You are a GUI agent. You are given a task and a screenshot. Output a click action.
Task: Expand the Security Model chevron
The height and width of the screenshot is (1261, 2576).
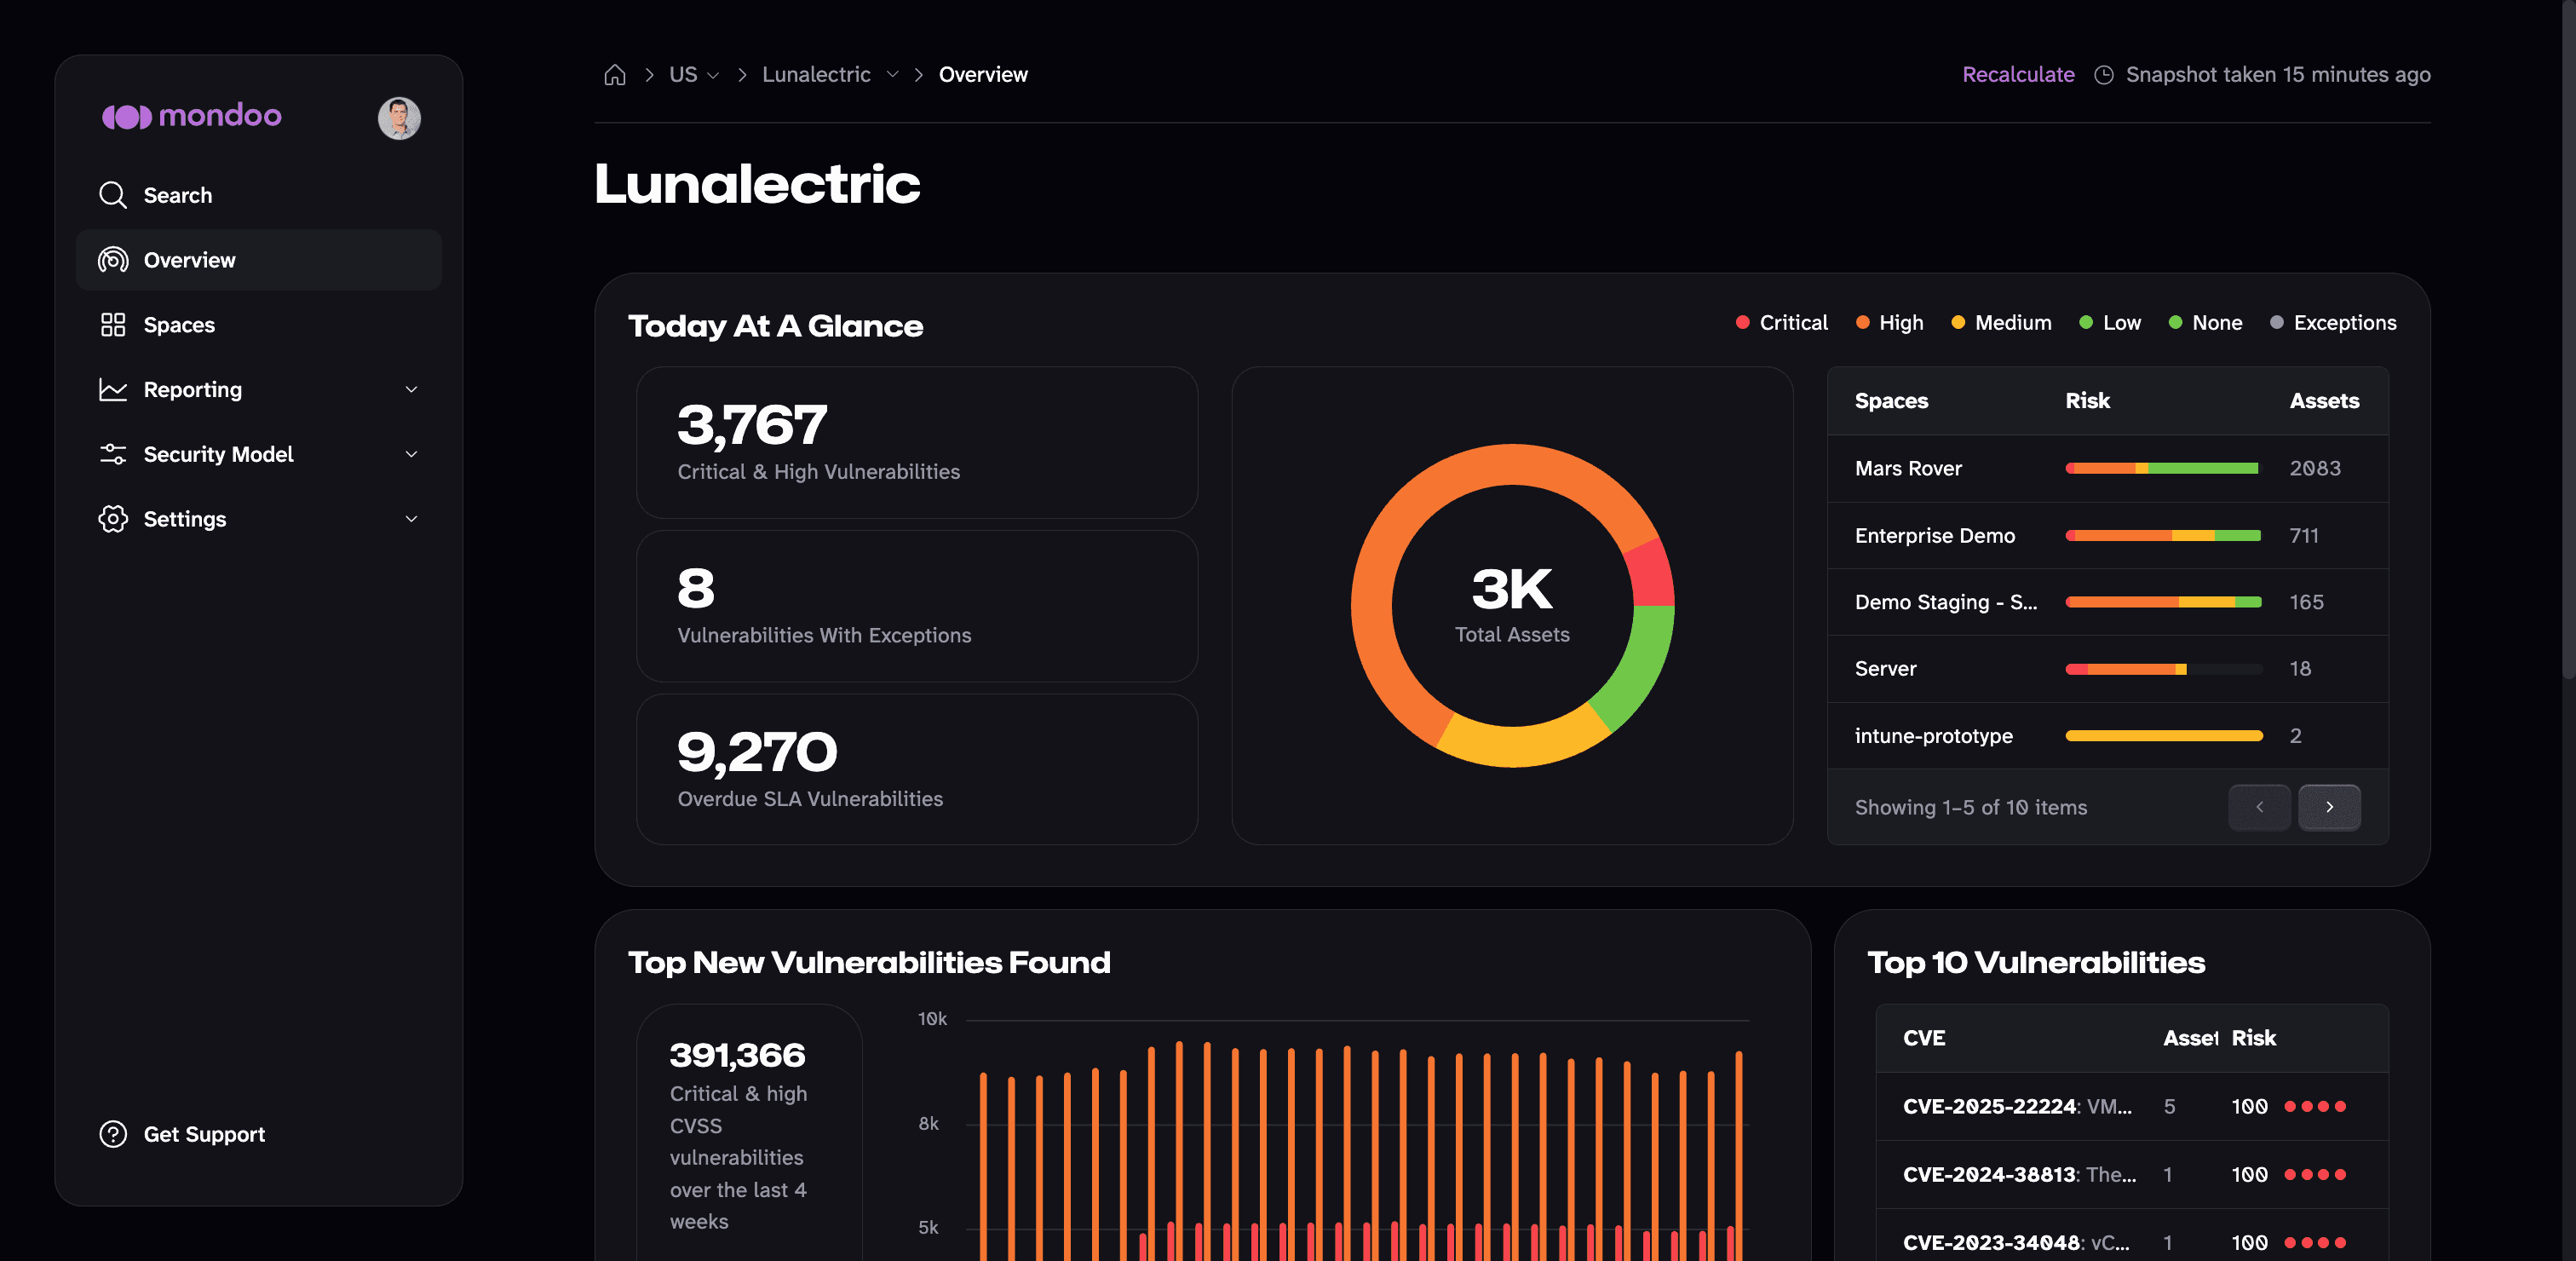(411, 454)
